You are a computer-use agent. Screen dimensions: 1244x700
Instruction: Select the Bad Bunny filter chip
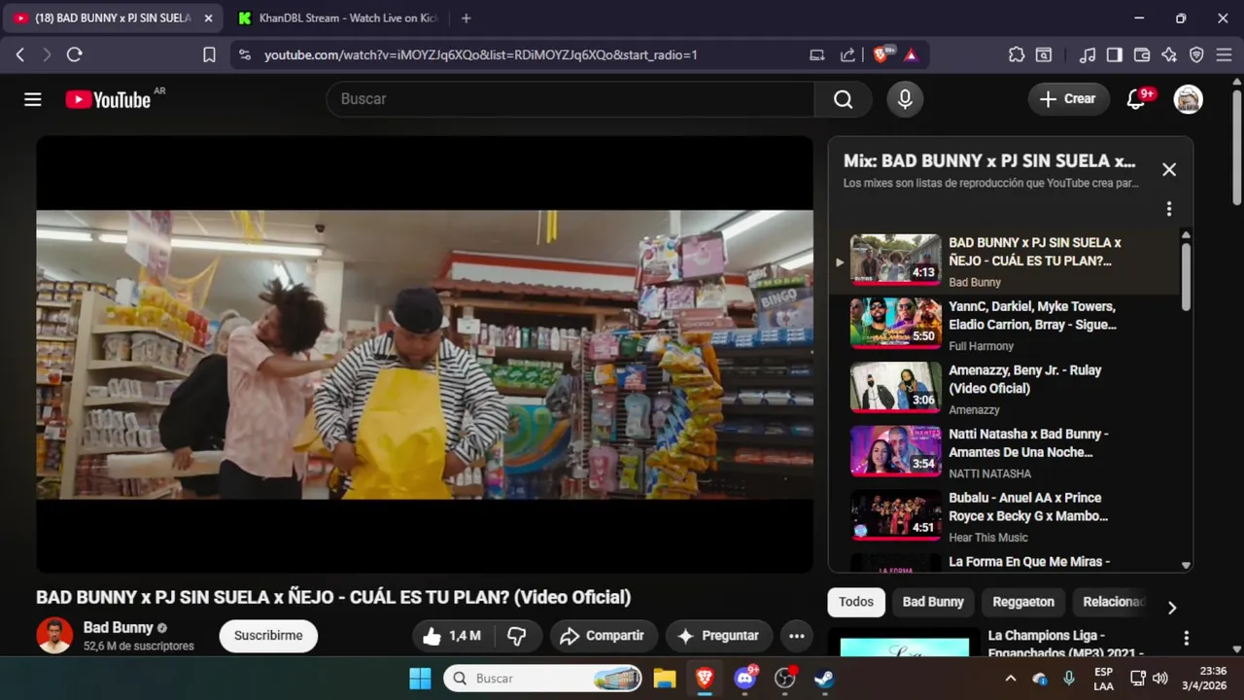[933, 602]
